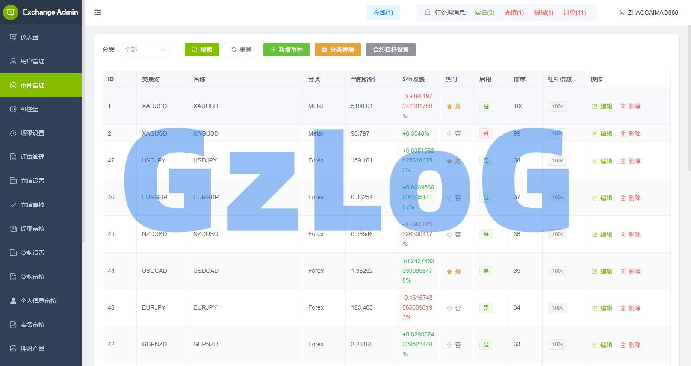Screen dimensions: 691x366
Task: Edit the USDJPY row
Action: click(602, 161)
